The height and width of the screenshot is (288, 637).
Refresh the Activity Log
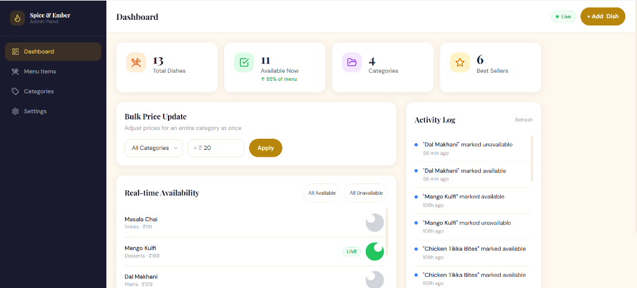point(524,120)
